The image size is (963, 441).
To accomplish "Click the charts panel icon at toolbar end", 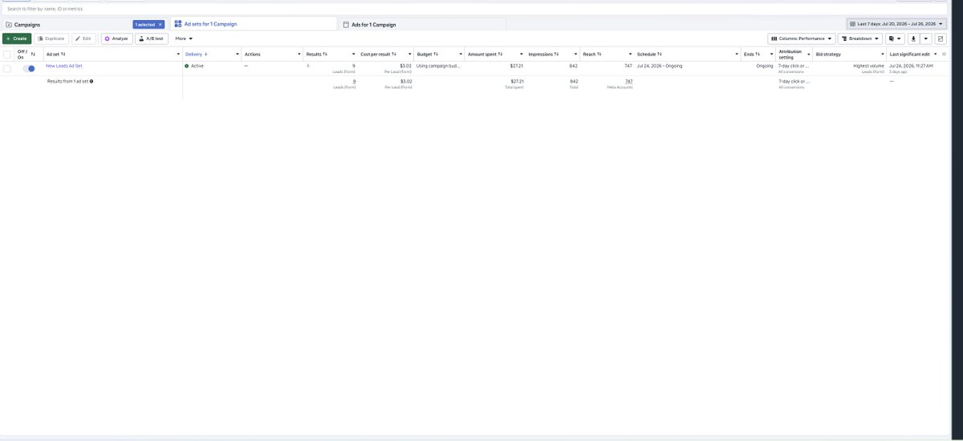I will 941,38.
